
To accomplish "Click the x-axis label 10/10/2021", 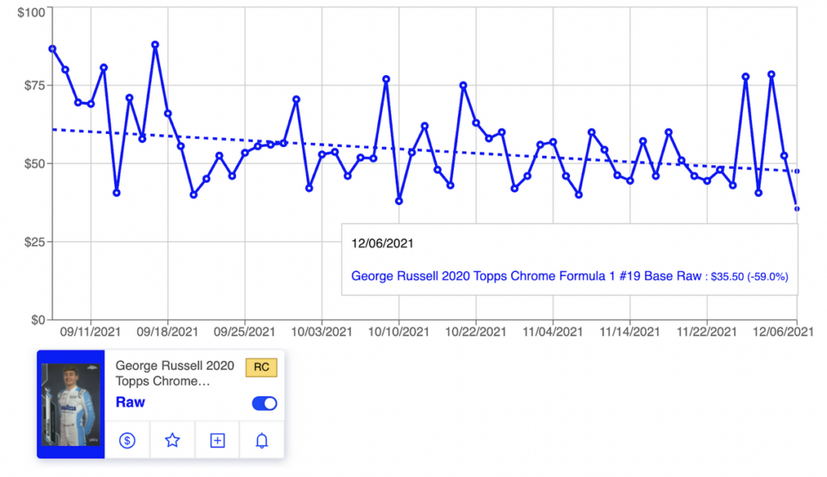I will coord(399,332).
